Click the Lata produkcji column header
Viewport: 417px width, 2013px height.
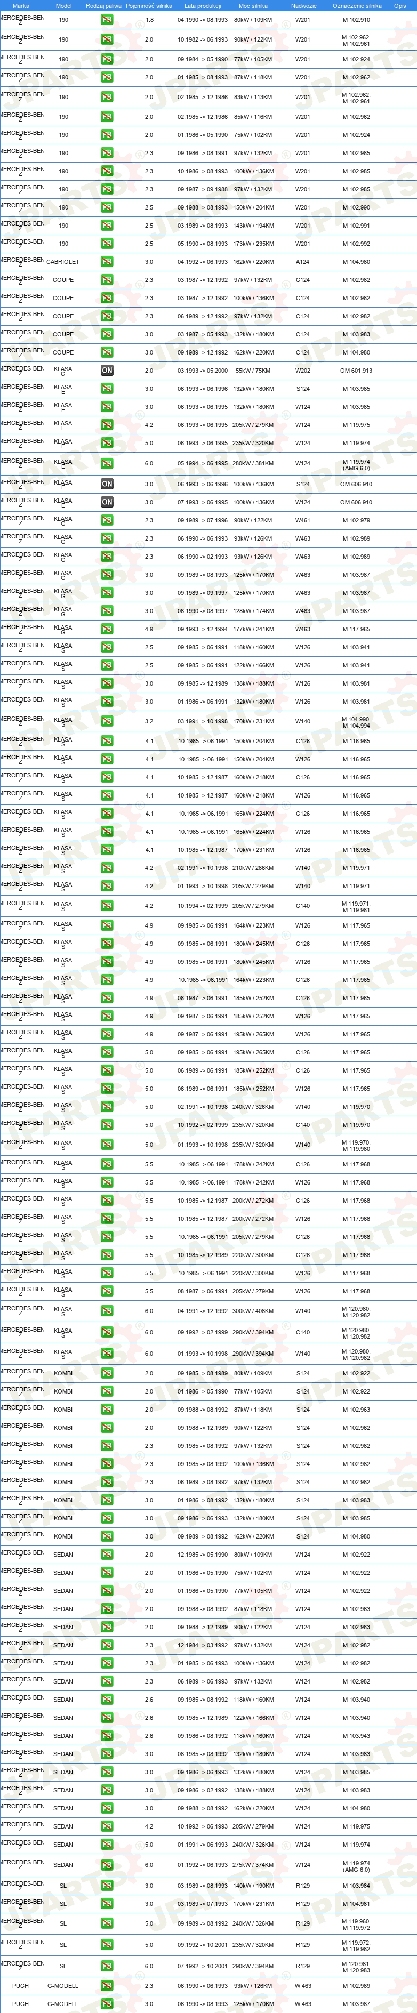[x=203, y=5]
